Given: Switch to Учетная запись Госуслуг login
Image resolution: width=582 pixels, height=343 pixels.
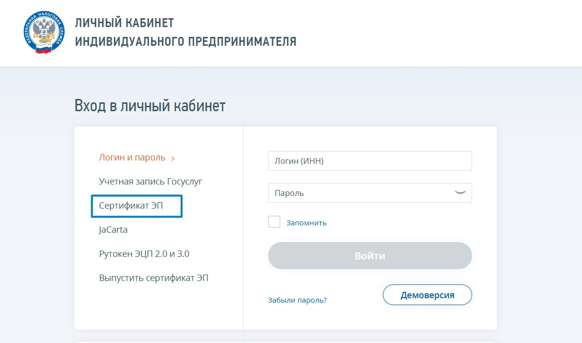Looking at the screenshot, I should (150, 181).
